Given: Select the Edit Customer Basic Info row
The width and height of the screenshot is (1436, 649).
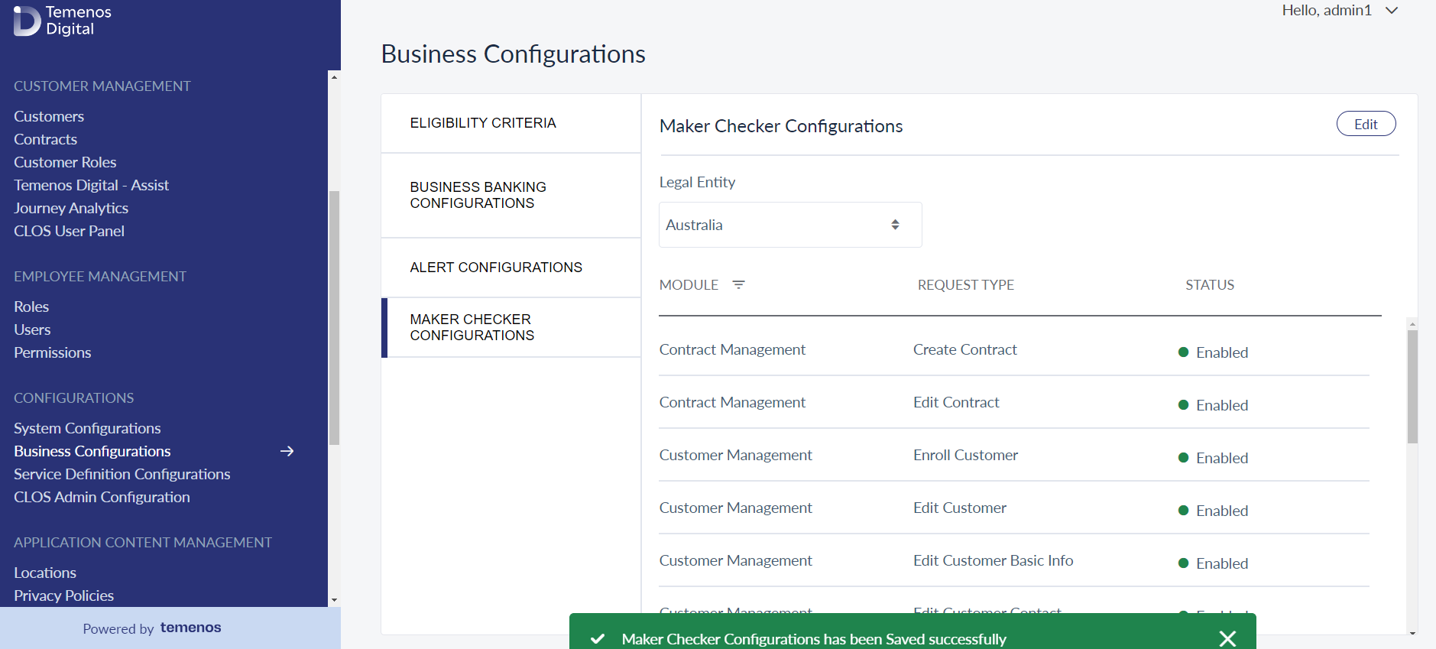Looking at the screenshot, I should (1014, 560).
